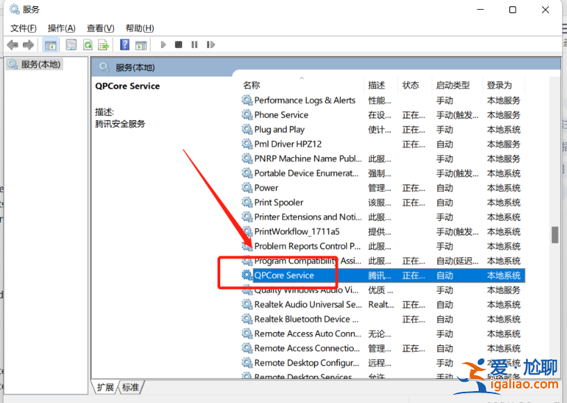Open the 文件 menu

(x=23, y=28)
